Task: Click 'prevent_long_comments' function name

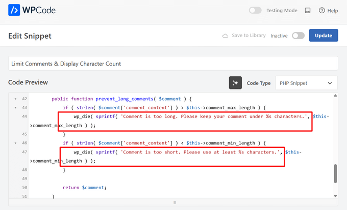Action: pyautogui.click(x=125, y=99)
